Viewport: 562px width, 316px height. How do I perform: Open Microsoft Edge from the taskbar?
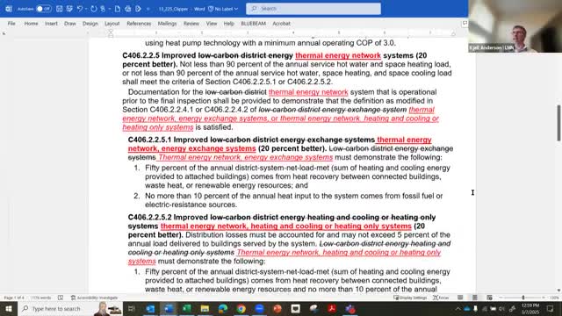223,308
